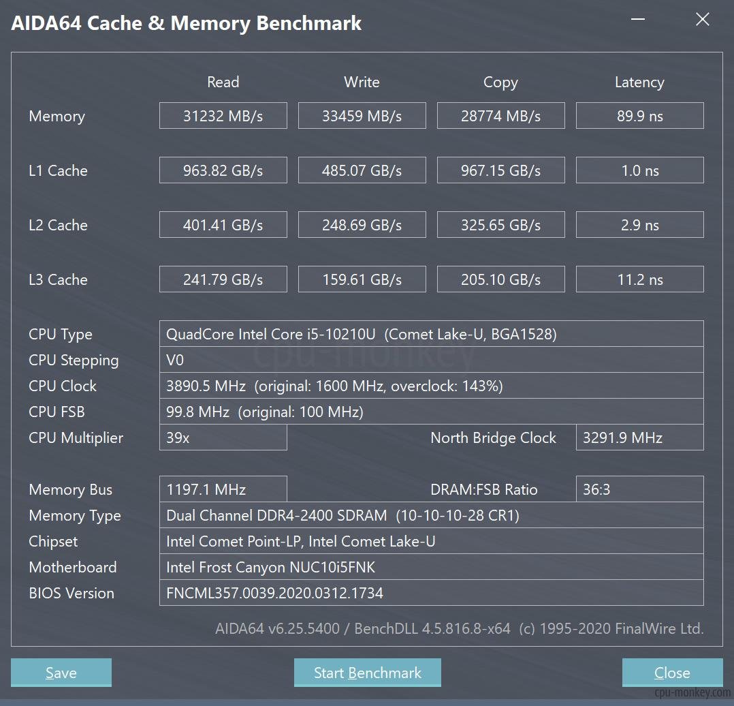Click the BIOS Version label
Screen dimensions: 734x706
[x=71, y=593]
